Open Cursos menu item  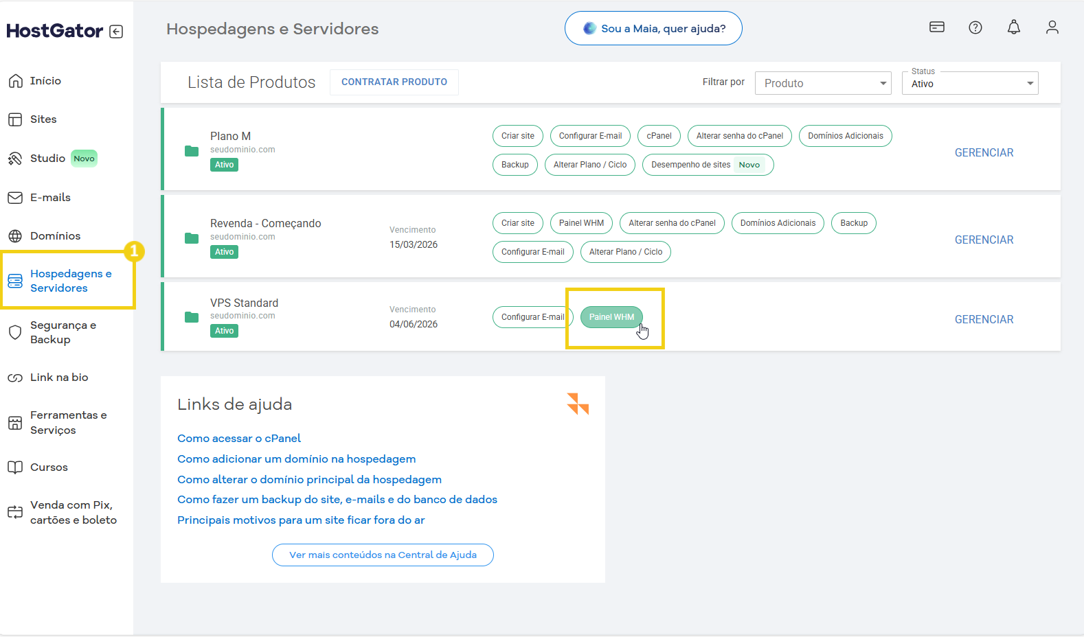pos(49,467)
